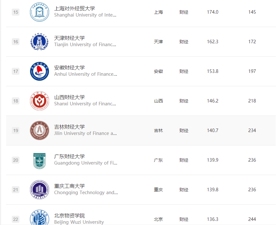This screenshot has height=225, width=276.
Task: Click the Shanghai University of International Business logo
Action: [40, 12]
